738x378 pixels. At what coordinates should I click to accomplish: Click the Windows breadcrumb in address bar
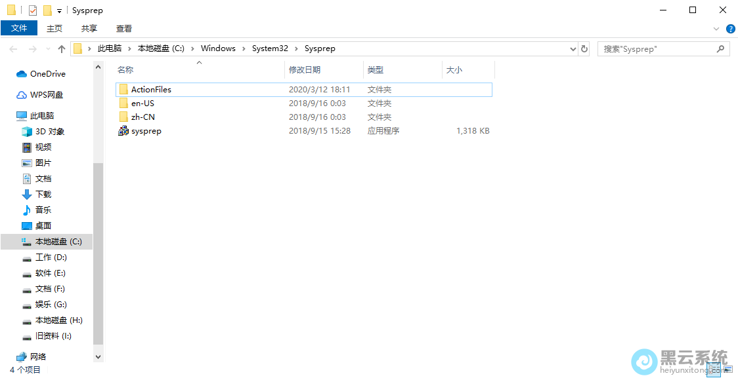[x=218, y=48]
